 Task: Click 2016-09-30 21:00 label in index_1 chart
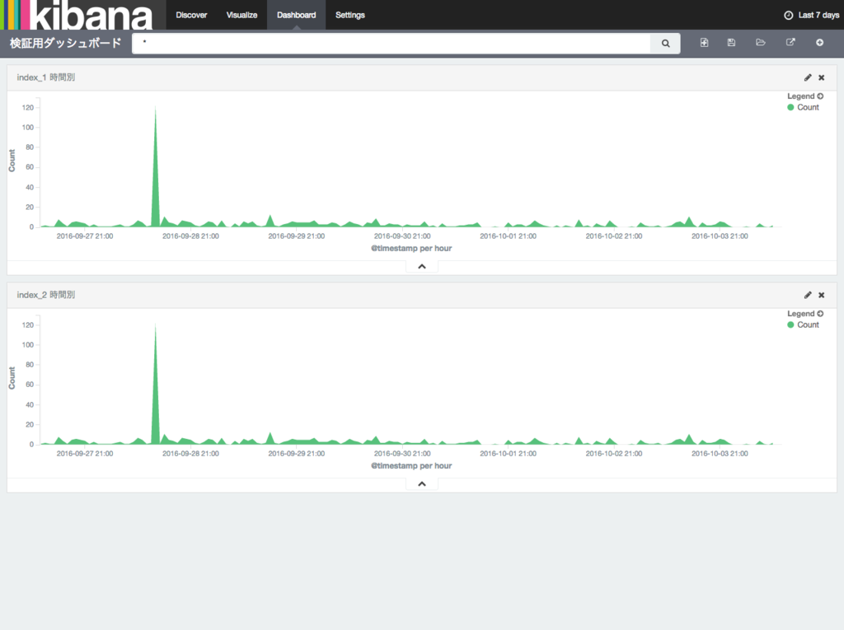pos(402,236)
